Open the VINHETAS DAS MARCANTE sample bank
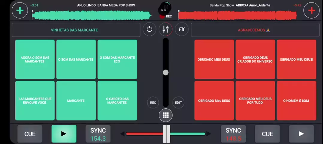 [x=76, y=30]
